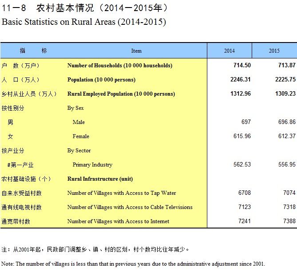Click the Male value 696.86
297x271 pixels.
click(x=286, y=122)
